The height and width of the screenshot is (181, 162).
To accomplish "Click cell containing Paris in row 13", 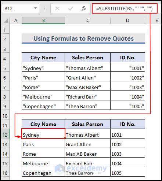I will [x=43, y=143].
